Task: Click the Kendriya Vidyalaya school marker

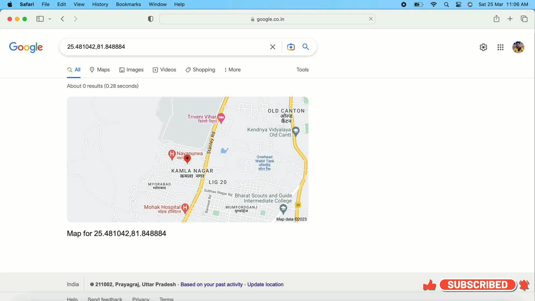Action: 296,131
